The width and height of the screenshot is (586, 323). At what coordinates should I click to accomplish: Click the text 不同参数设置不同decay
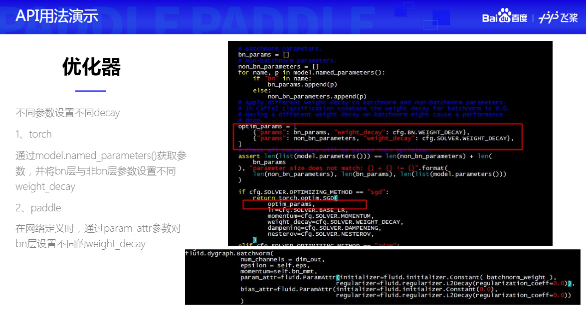coord(68,113)
